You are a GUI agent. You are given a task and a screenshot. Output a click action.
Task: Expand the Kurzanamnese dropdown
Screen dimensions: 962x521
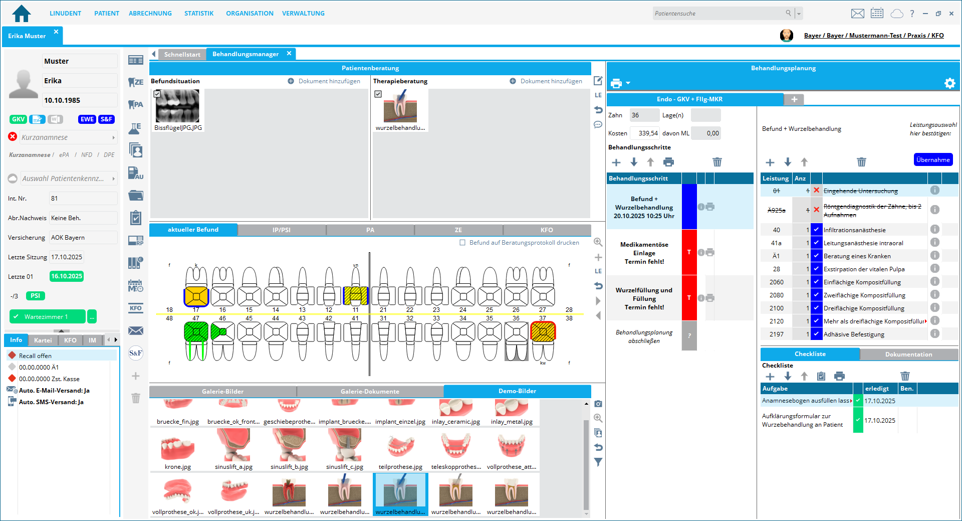point(113,137)
